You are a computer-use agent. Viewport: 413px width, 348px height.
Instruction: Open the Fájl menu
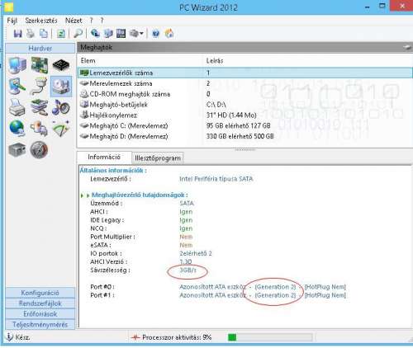click(x=12, y=21)
